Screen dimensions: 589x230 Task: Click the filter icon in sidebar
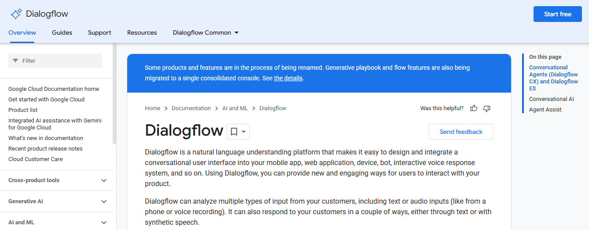coord(15,61)
